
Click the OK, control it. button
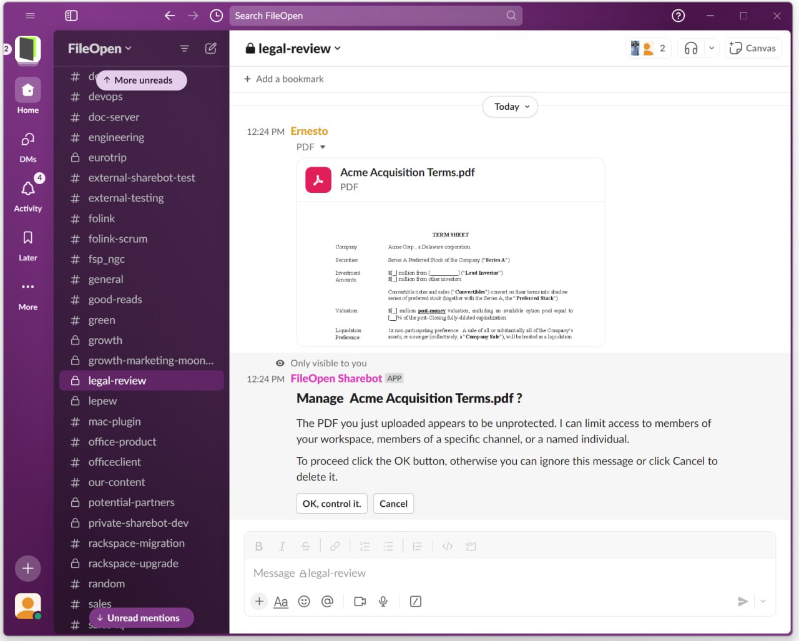(x=331, y=504)
